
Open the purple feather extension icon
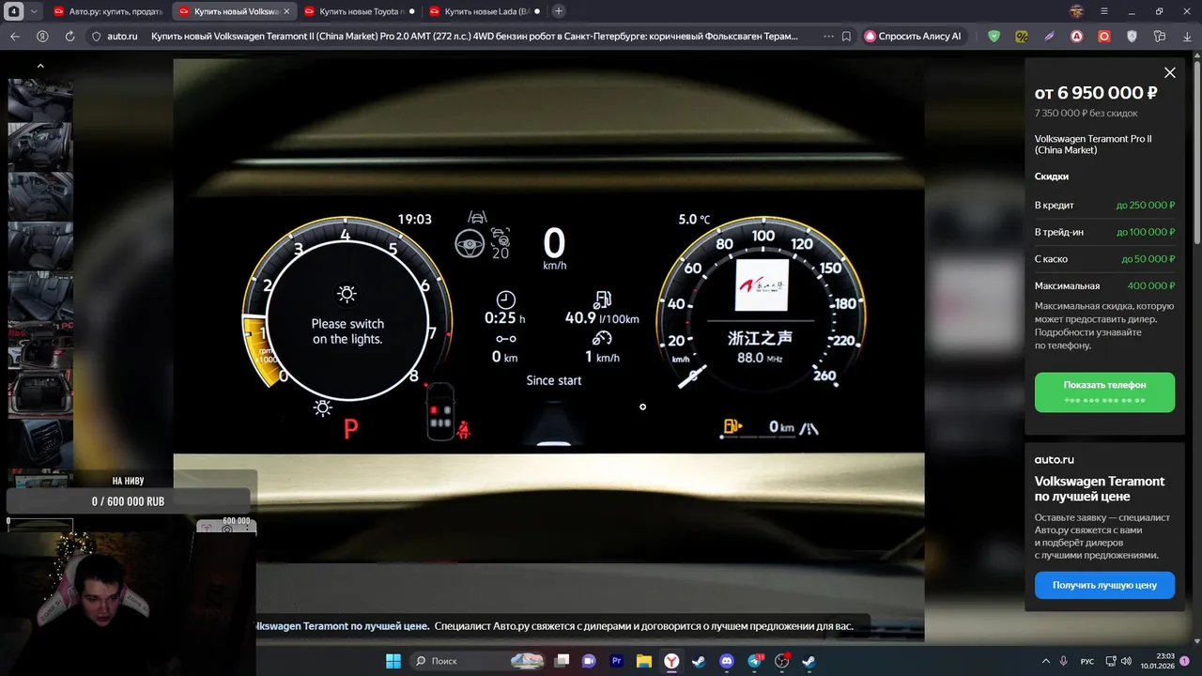pos(1049,37)
